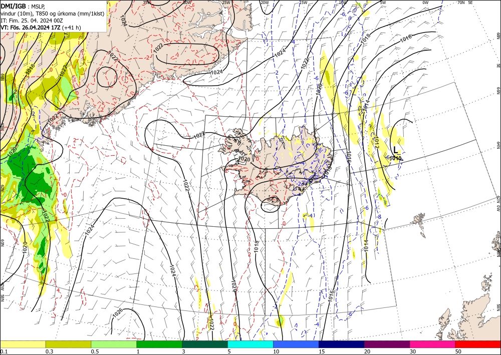Screen dimensions: 501x355
Task: Select the 'VT: Fös. 26.04.2024 17Z (+41 h)' line
Action: click(41, 28)
